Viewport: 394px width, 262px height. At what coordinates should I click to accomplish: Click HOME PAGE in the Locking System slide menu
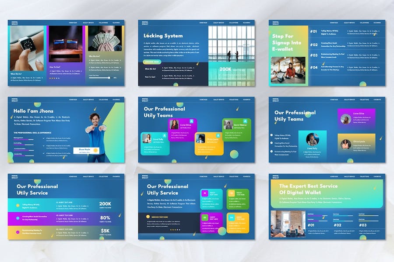tap(203, 22)
